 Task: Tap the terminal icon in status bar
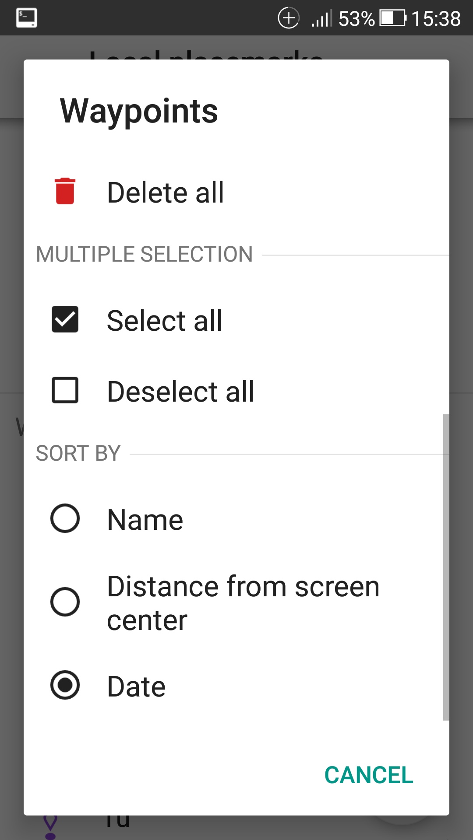click(x=26, y=18)
